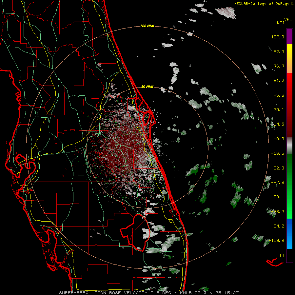295x295 pixels.
Task: Click the NEXLAB-College of DuPage credit text
Action: pos(262,4)
